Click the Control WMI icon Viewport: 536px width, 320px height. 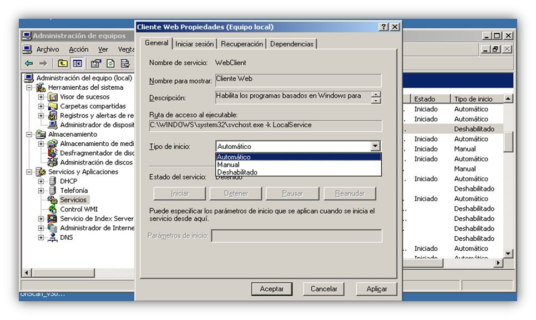53,209
